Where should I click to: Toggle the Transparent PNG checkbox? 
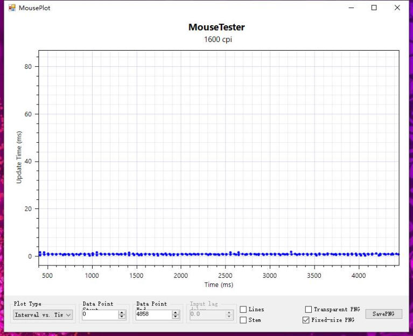coord(309,309)
